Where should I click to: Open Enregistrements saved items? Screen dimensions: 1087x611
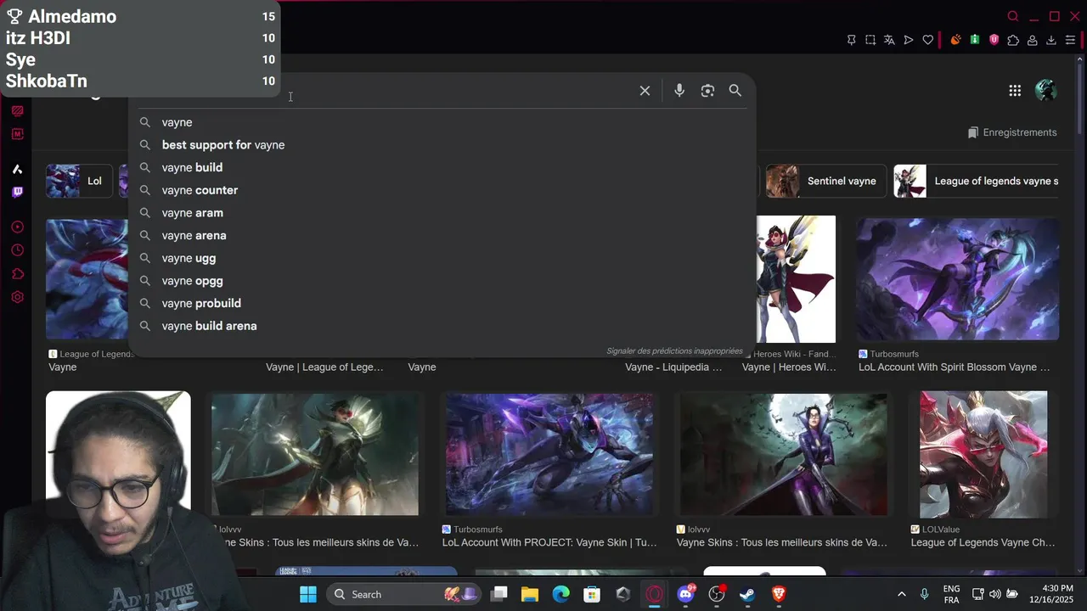point(1012,132)
